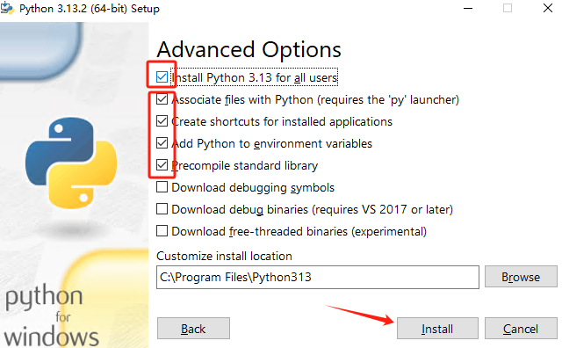The height and width of the screenshot is (348, 562).
Task: Click the Install button
Action: (x=437, y=329)
